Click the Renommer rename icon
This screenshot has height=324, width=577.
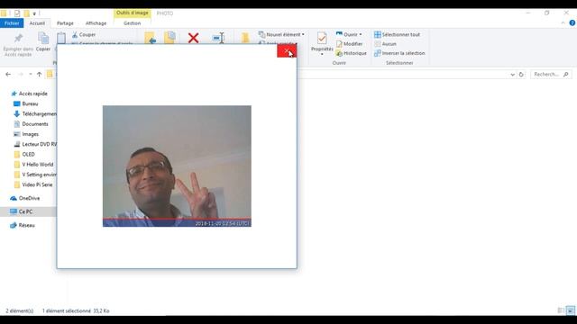218,38
